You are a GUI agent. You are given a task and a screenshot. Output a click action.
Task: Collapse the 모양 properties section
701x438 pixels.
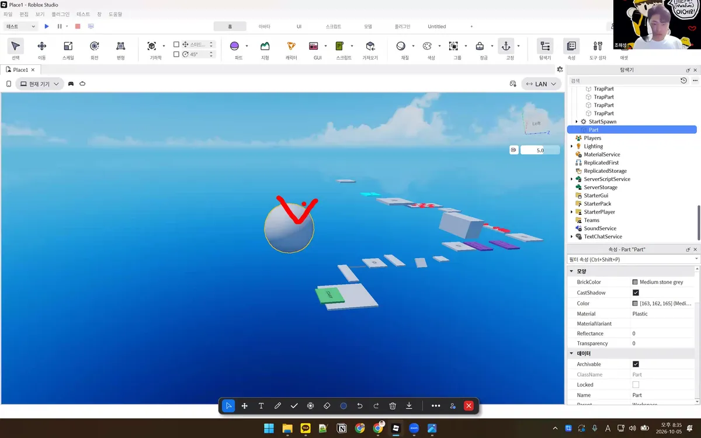571,271
